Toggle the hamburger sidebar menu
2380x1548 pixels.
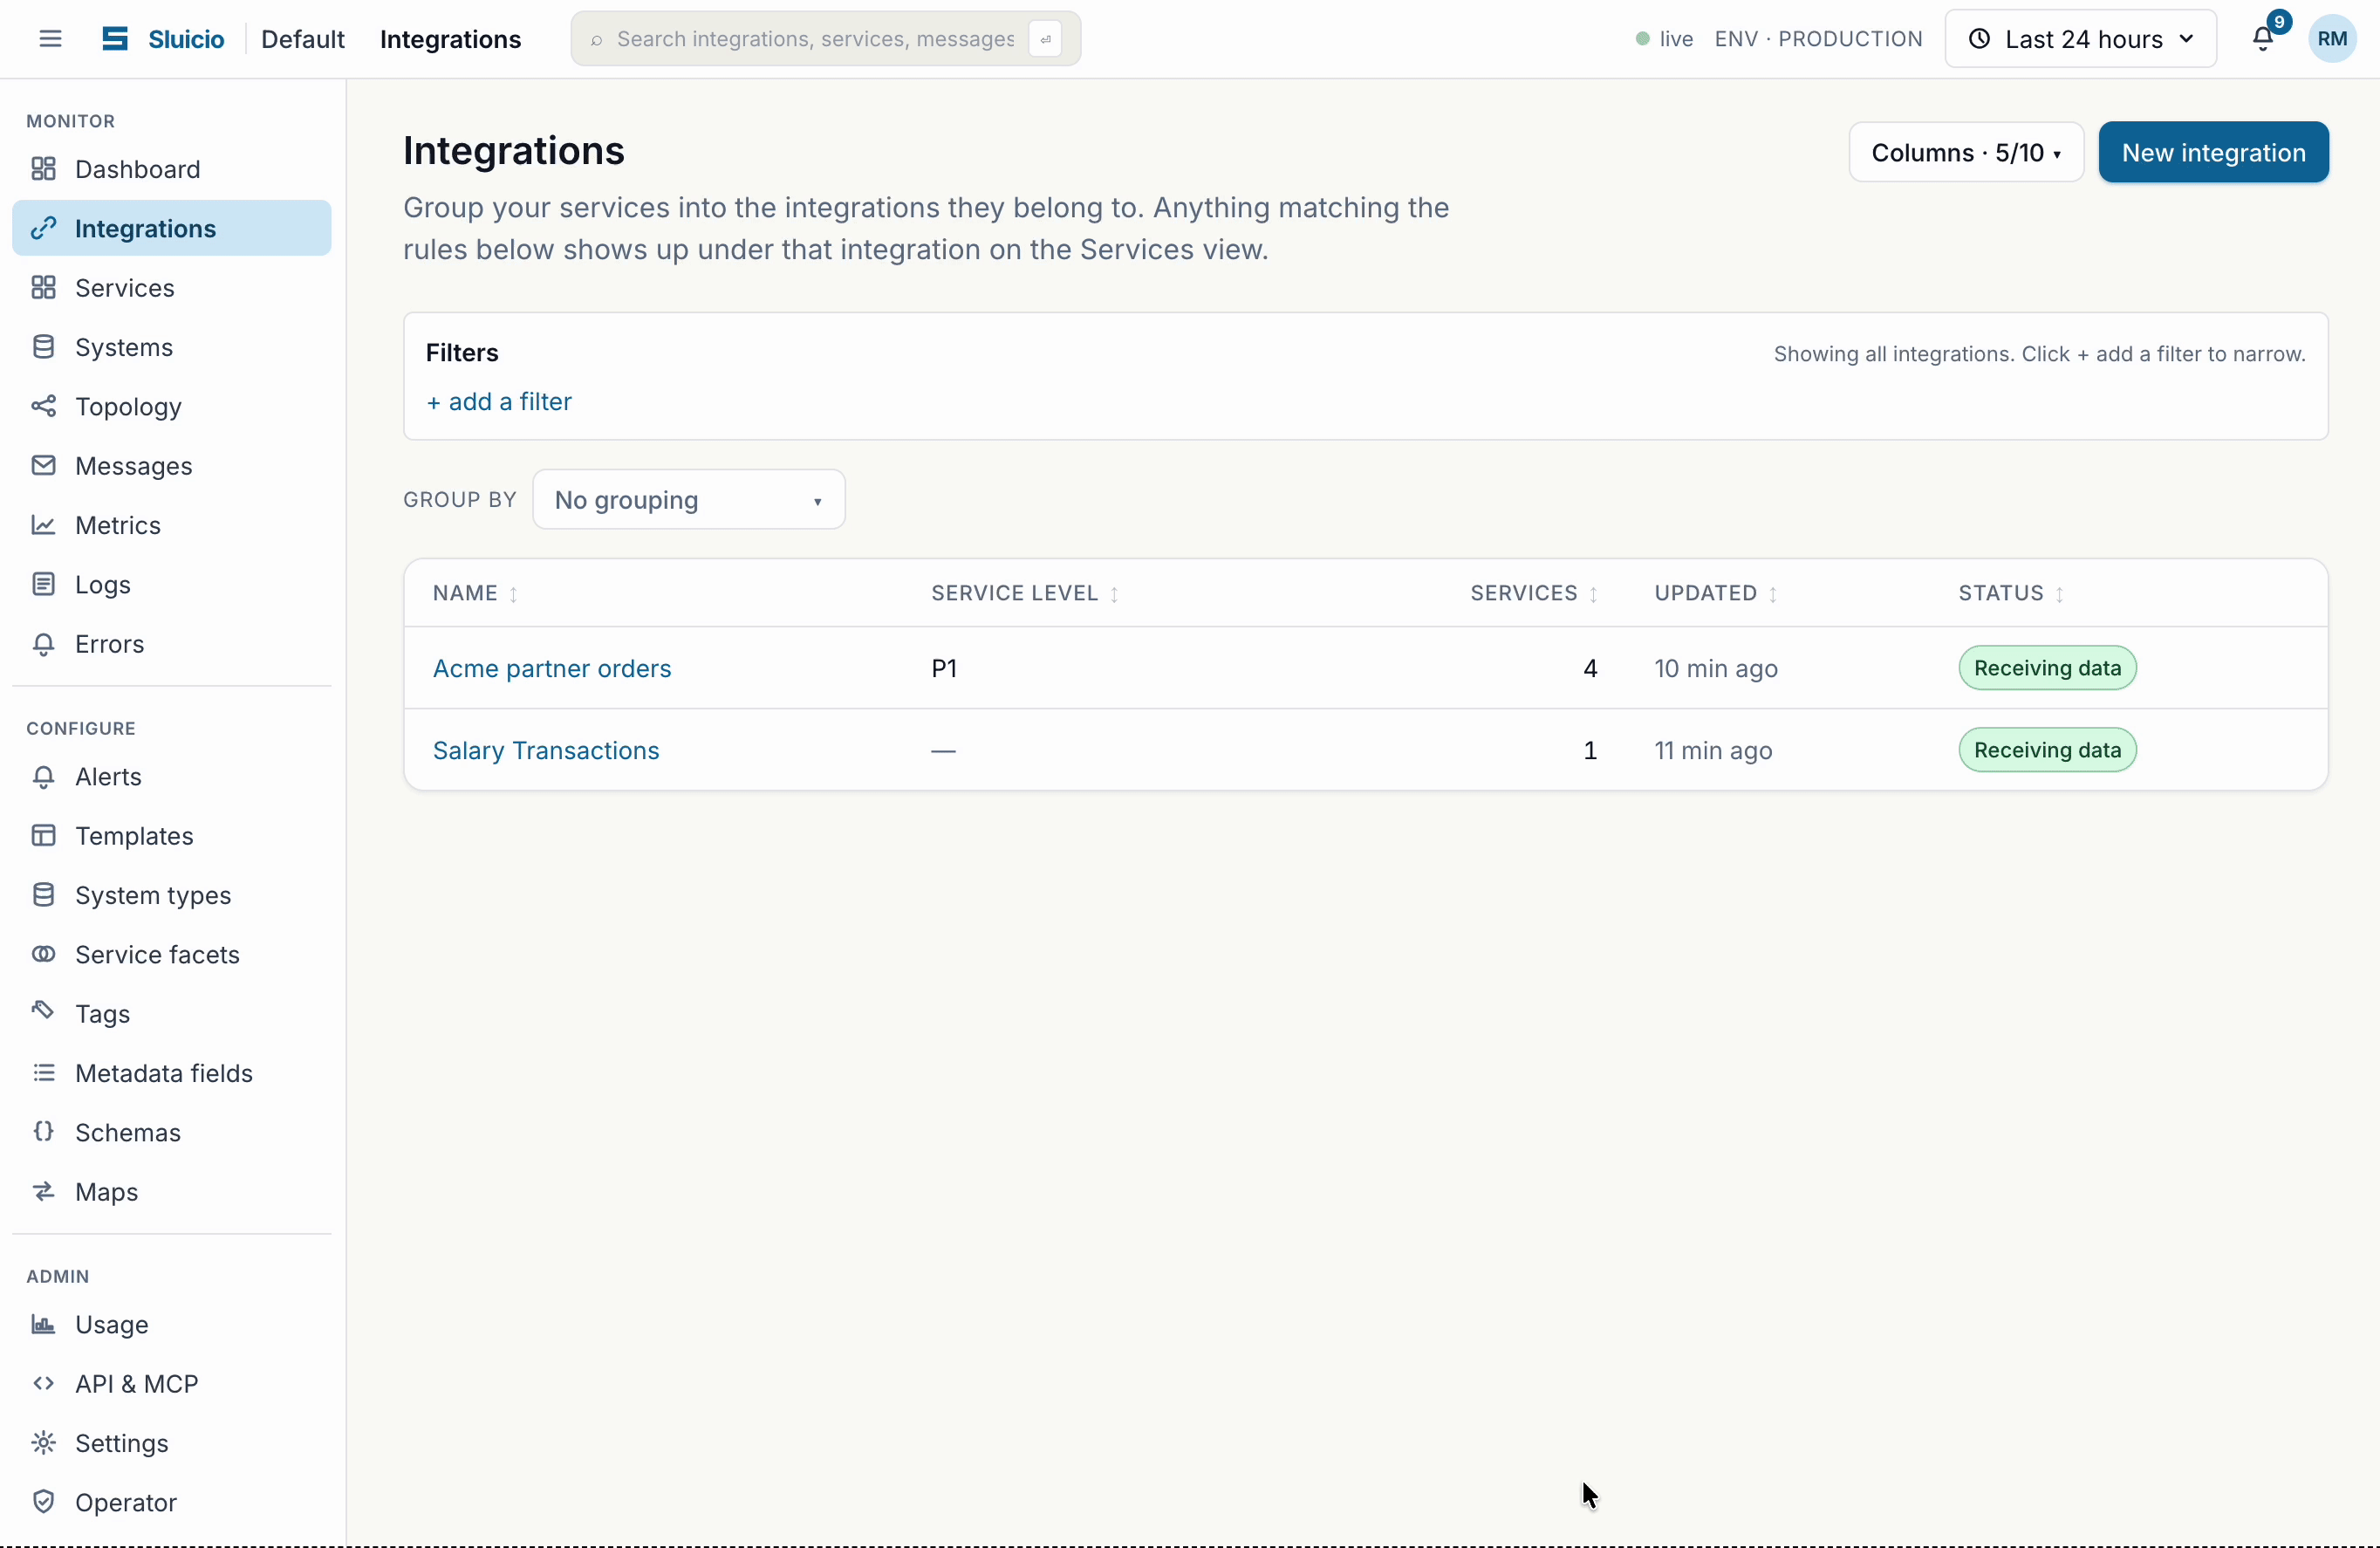coord(50,39)
